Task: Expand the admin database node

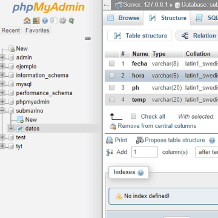Action: click(x=2, y=58)
